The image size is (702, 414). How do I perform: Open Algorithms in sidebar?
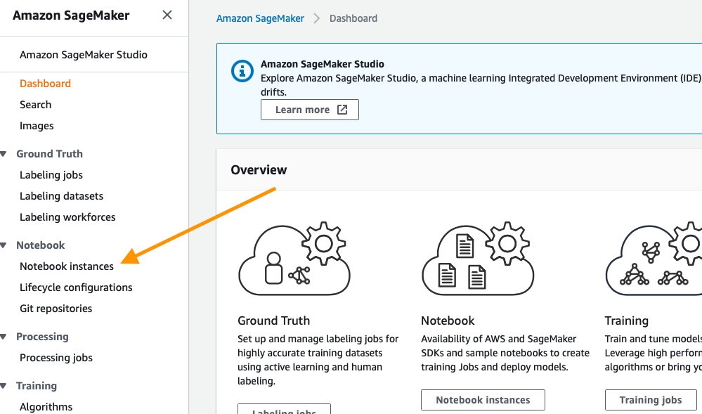coord(46,407)
